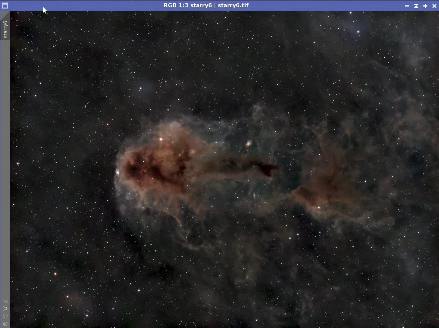The height and width of the screenshot is (328, 439).
Task: Shade the starry6 image window
Action: [416, 6]
